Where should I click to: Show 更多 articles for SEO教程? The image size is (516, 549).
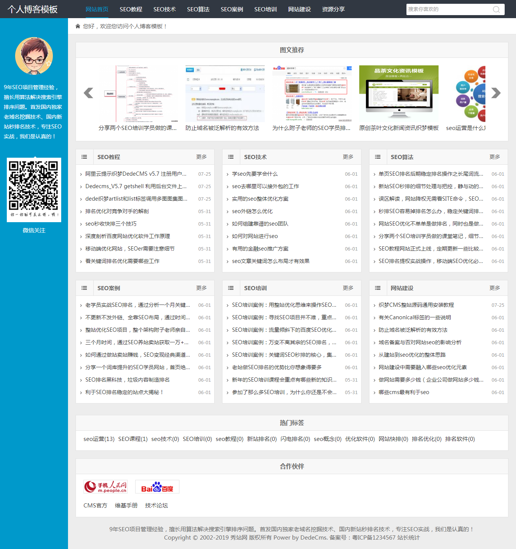click(x=201, y=157)
